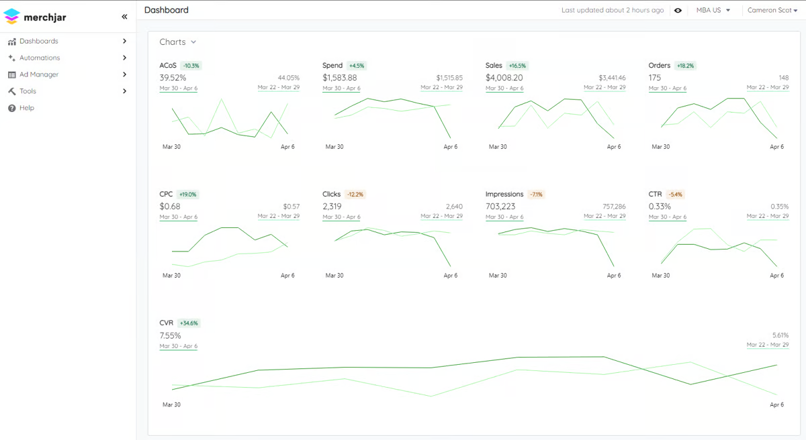Click the Spend Mar 22 - Mar 29 comparison range

(x=441, y=88)
